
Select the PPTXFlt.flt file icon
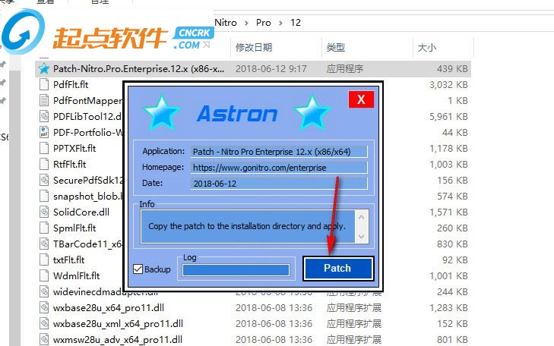tap(44, 148)
